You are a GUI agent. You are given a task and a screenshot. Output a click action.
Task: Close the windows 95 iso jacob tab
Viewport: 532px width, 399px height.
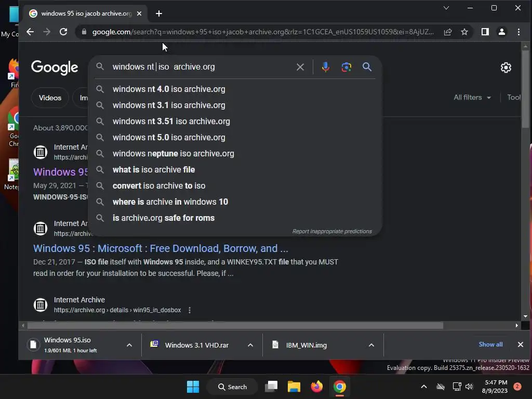[139, 14]
